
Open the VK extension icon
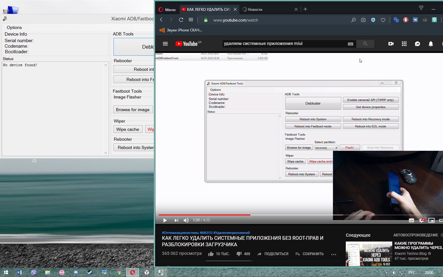(415, 20)
